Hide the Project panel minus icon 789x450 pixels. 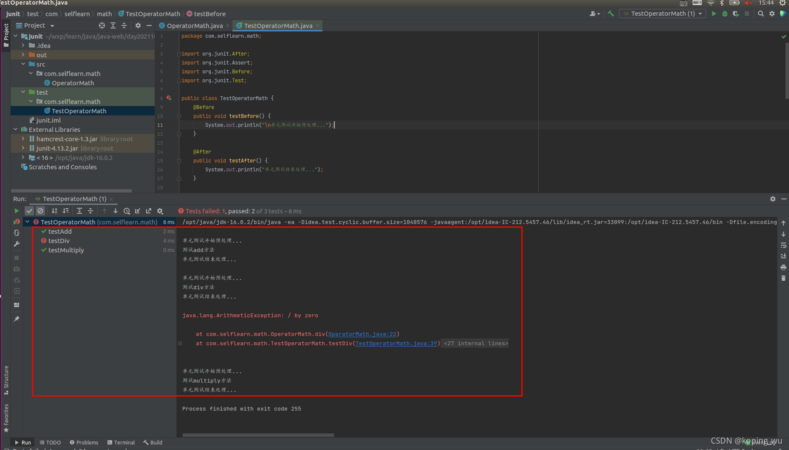click(149, 25)
